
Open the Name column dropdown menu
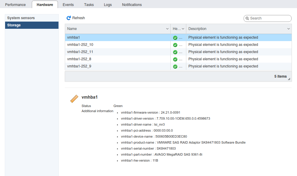coord(167,29)
